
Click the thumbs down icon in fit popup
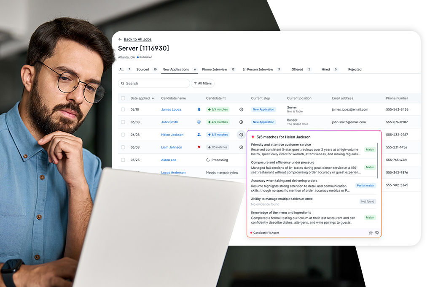(377, 233)
